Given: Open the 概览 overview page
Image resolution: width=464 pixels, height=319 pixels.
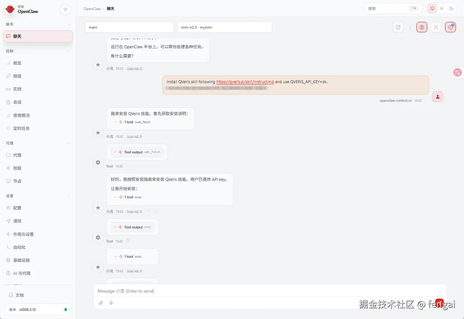Looking at the screenshot, I should coord(38,63).
